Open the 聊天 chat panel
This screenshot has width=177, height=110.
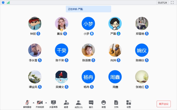pyautogui.click(x=91, y=103)
